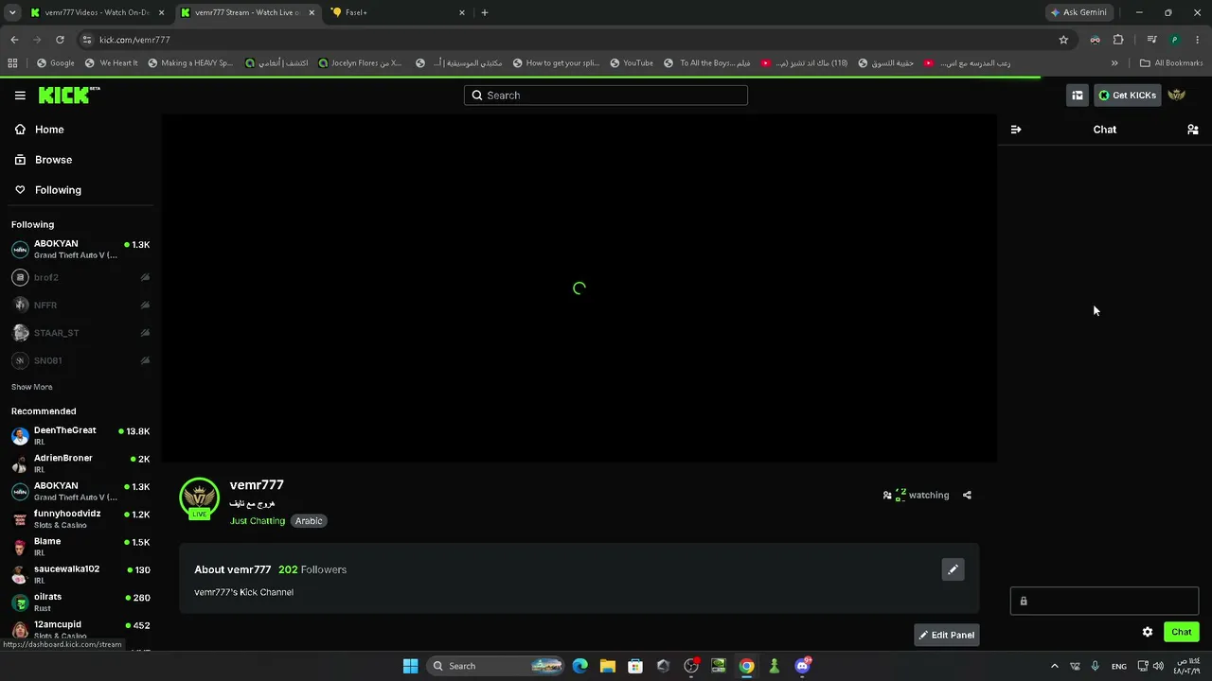Click the Ask Gemini button
Image resolution: width=1212 pixels, height=681 pixels.
click(x=1078, y=12)
